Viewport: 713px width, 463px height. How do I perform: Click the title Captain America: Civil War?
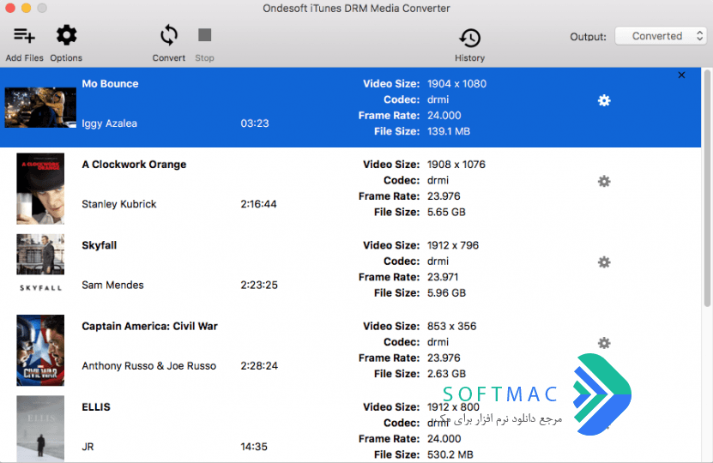point(149,326)
